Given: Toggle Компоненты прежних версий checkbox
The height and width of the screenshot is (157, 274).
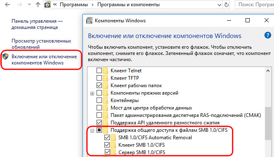Looking at the screenshot, I should pyautogui.click(x=99, y=93).
